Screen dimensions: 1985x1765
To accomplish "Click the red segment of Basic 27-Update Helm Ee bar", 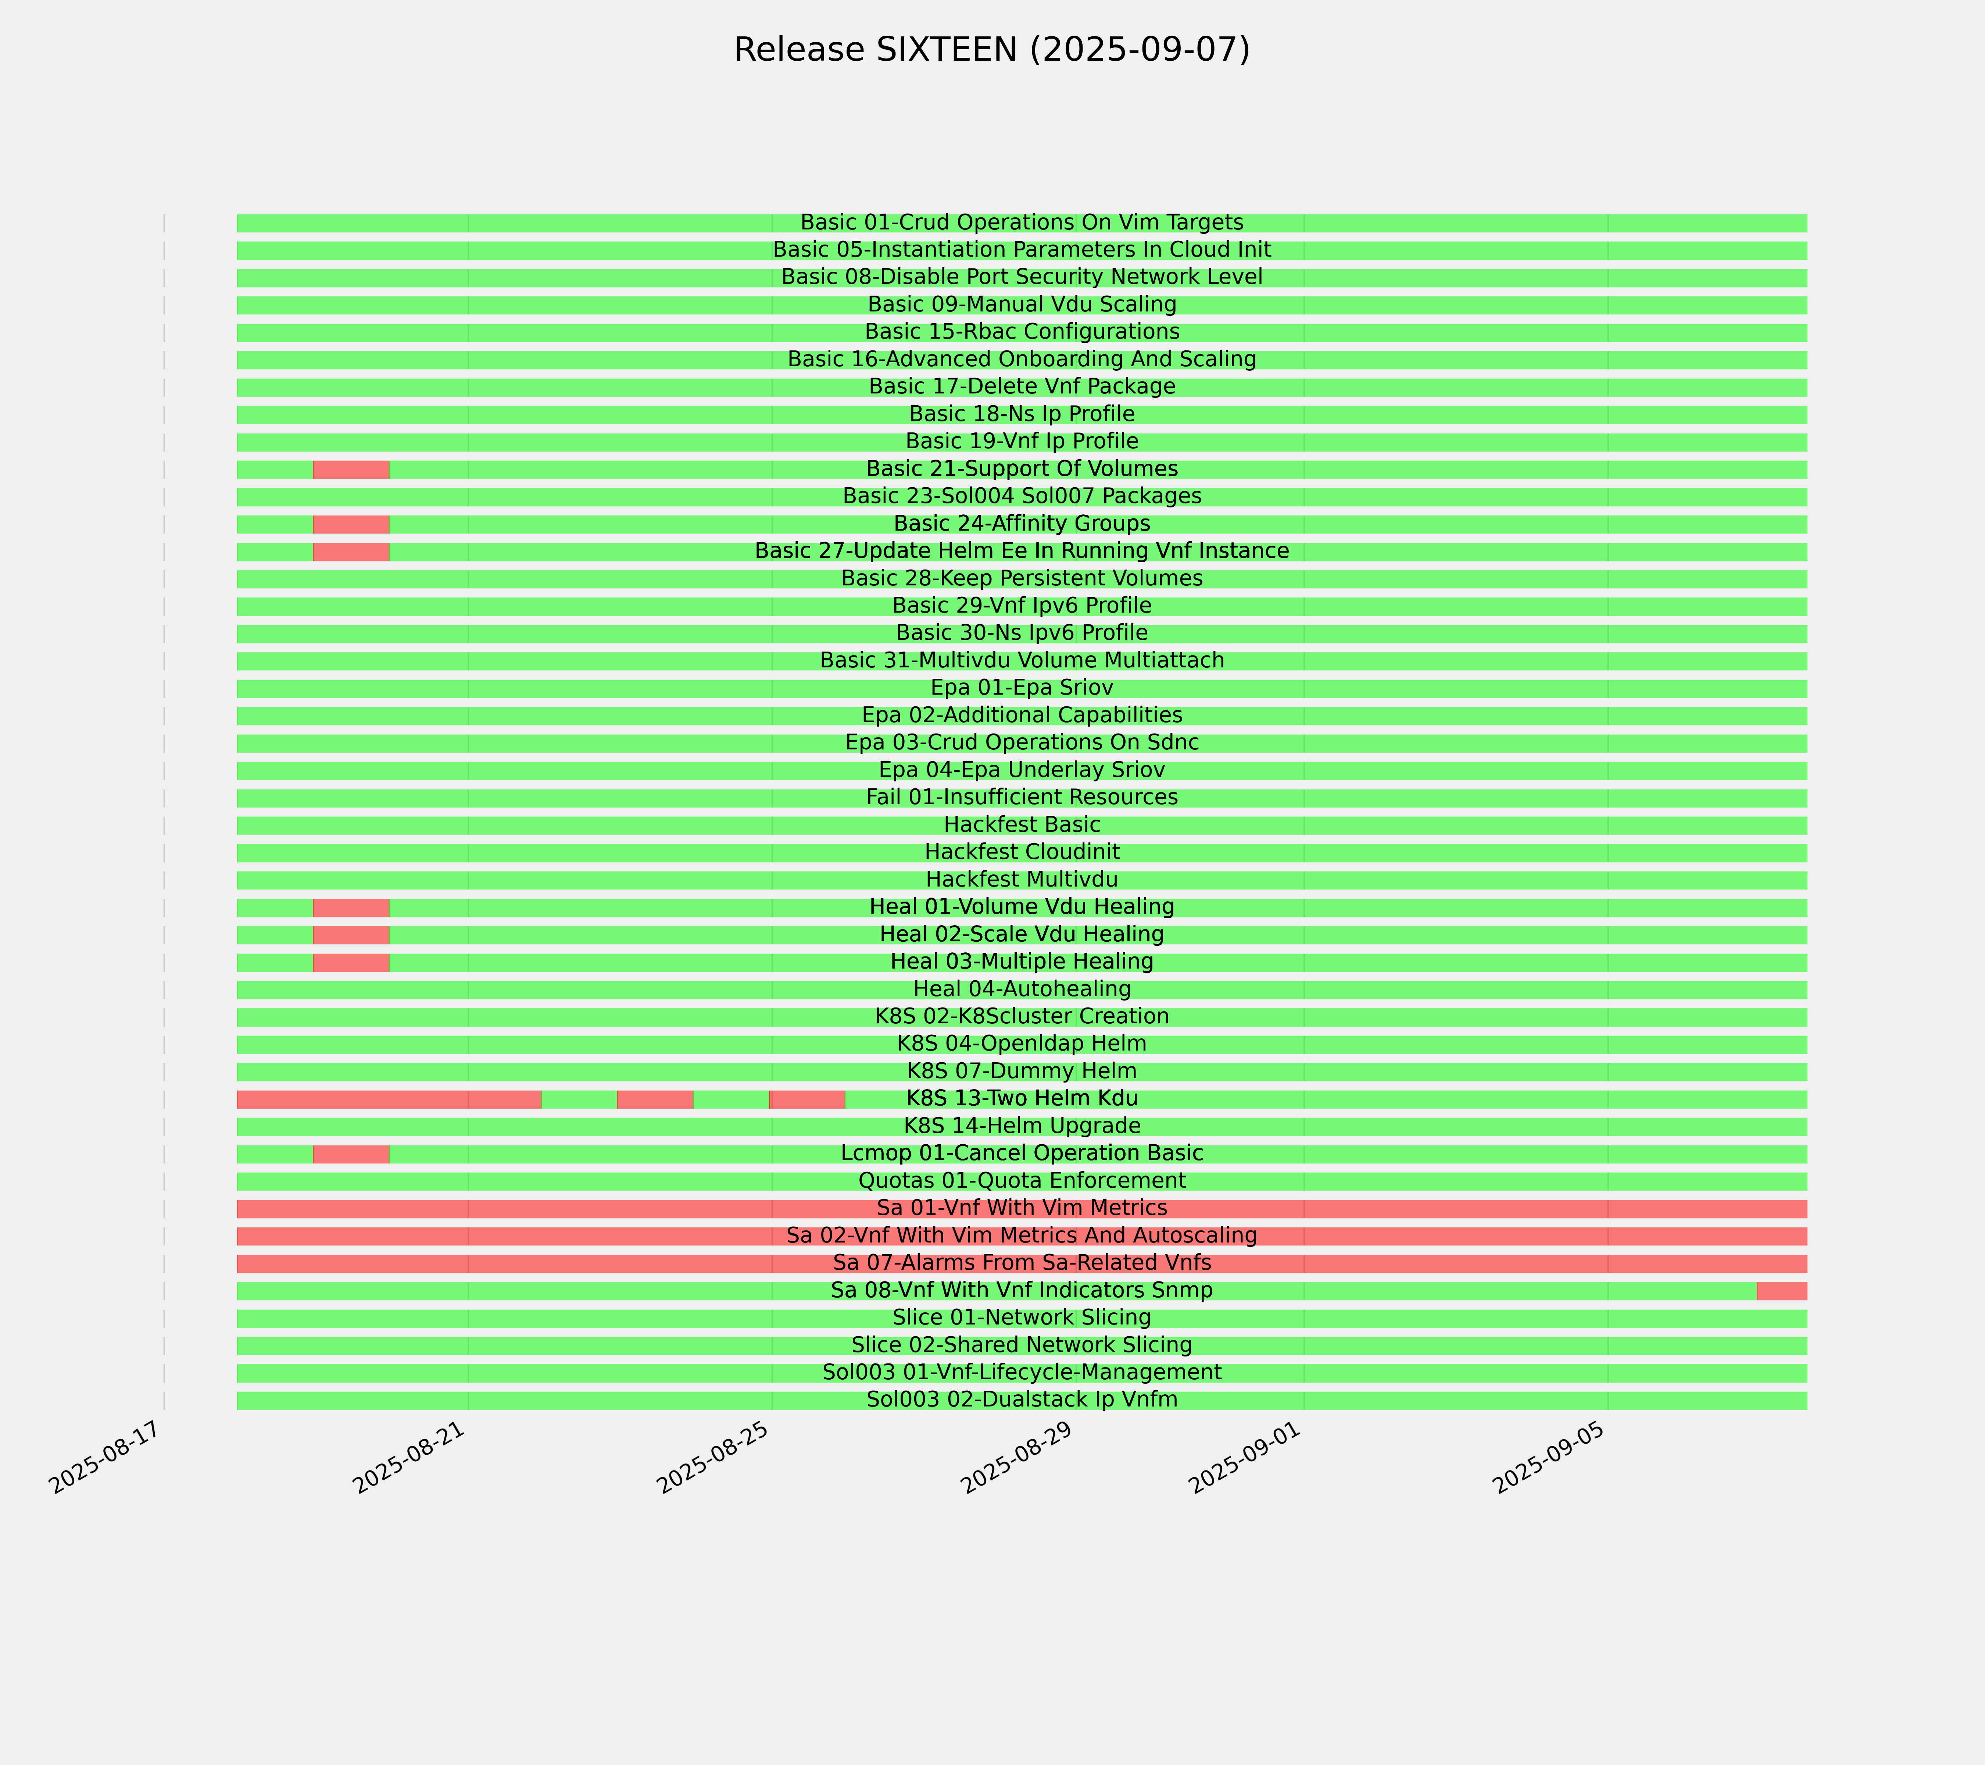I will 351,552.
